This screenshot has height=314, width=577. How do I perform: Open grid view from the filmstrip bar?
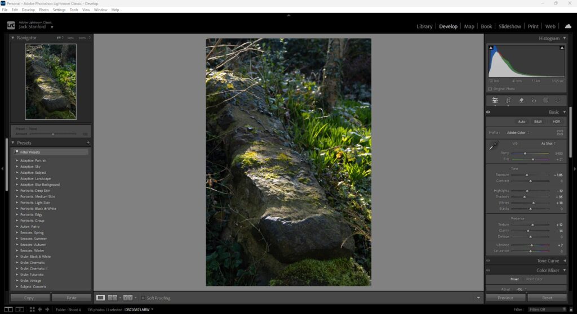(x=32, y=309)
